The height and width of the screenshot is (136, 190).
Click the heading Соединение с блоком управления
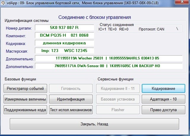click(x=95, y=17)
